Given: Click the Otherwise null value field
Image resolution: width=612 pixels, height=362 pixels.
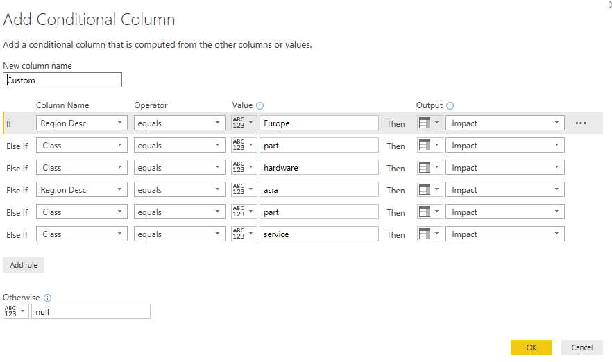Looking at the screenshot, I should tap(90, 311).
